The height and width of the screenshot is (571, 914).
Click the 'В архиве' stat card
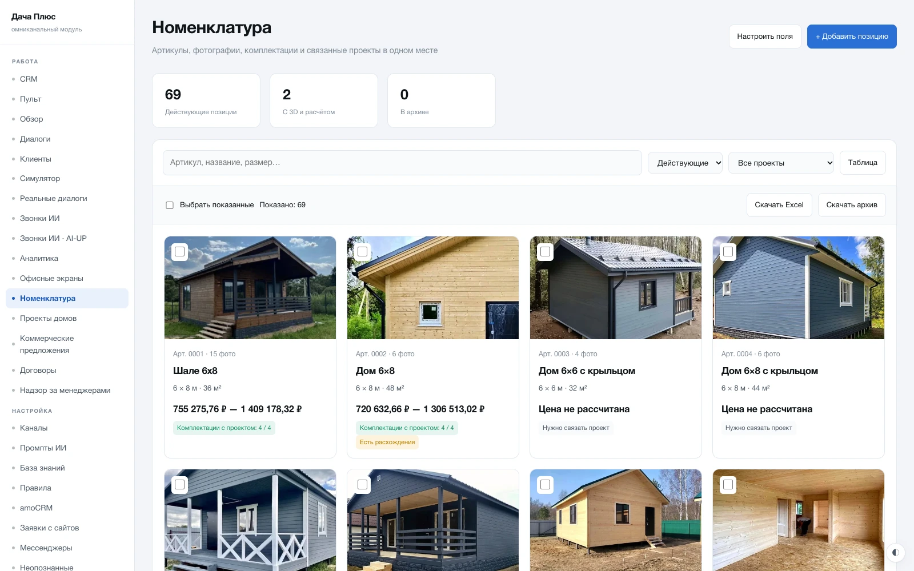point(442,100)
